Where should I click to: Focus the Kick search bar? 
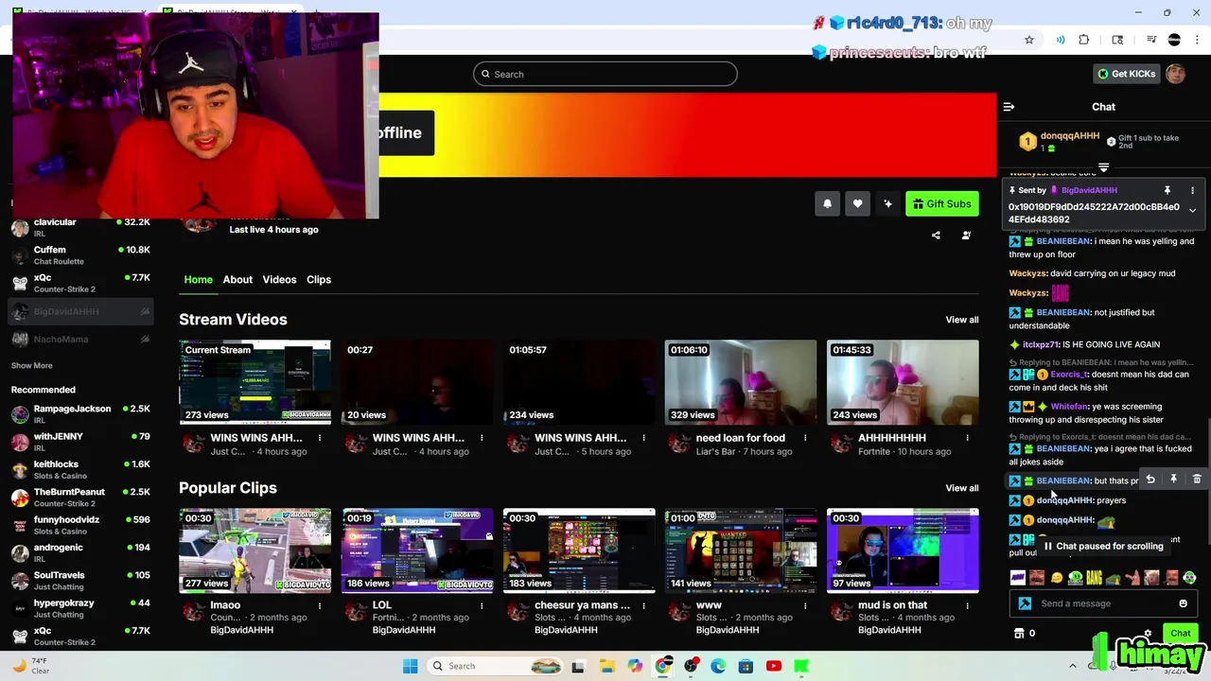coord(605,74)
